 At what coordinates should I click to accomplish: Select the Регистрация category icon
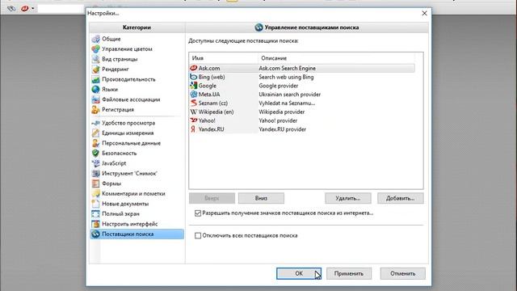pos(95,110)
